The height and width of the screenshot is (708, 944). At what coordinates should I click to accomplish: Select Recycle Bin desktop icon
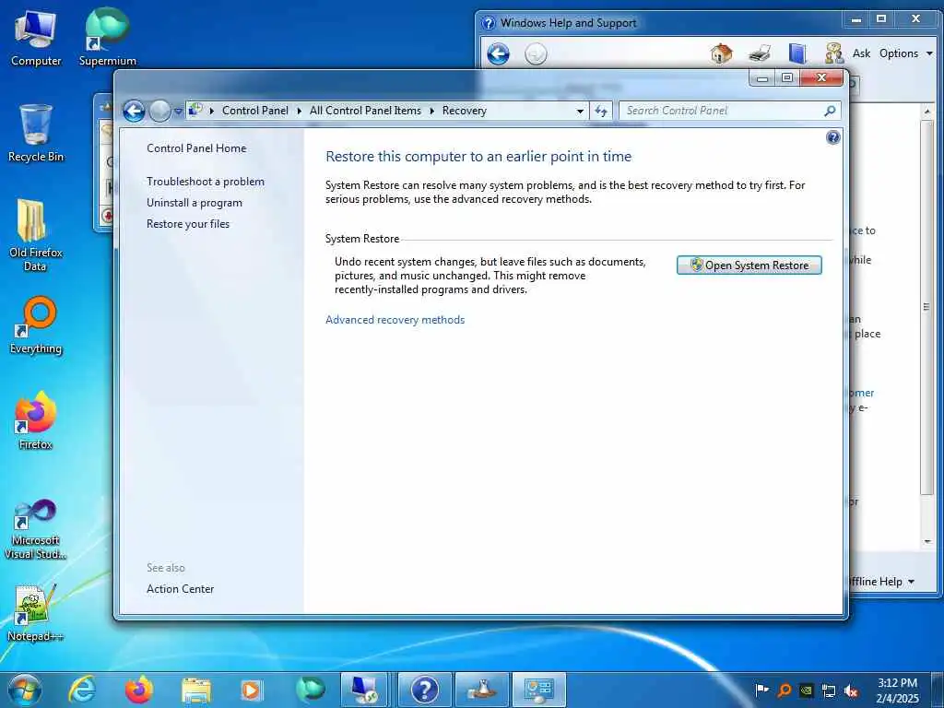36,133
